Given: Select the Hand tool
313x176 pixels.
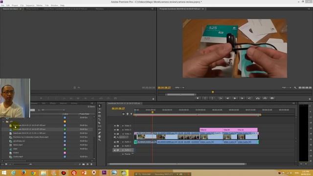Looking at the screenshot, I should 99,136.
